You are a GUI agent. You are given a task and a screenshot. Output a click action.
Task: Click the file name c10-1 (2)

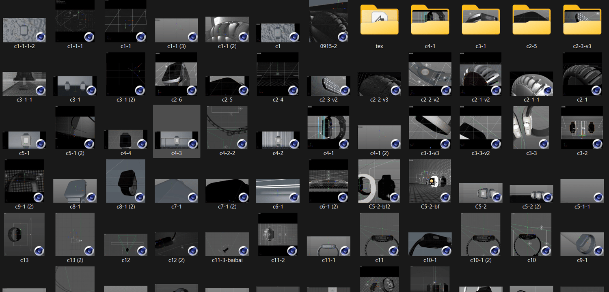pyautogui.click(x=481, y=260)
